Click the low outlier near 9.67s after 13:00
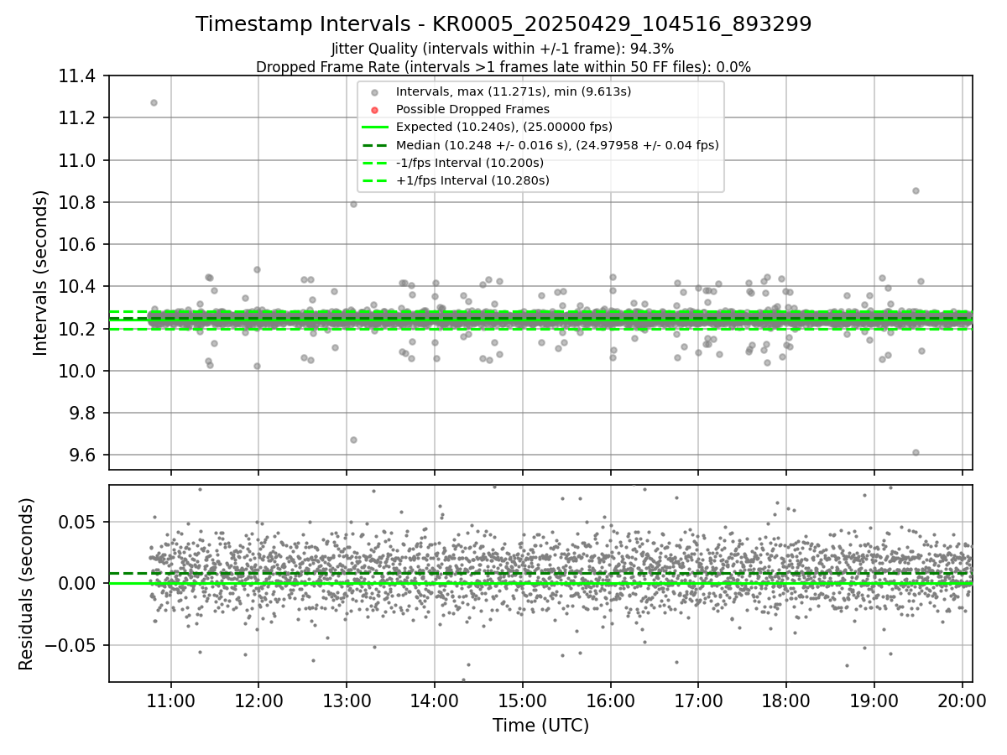 [x=353, y=440]
